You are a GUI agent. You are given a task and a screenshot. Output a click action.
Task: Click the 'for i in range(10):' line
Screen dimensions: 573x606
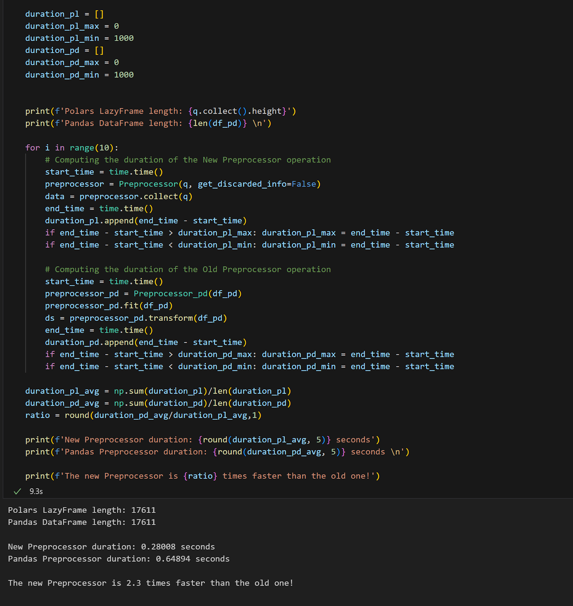point(72,148)
